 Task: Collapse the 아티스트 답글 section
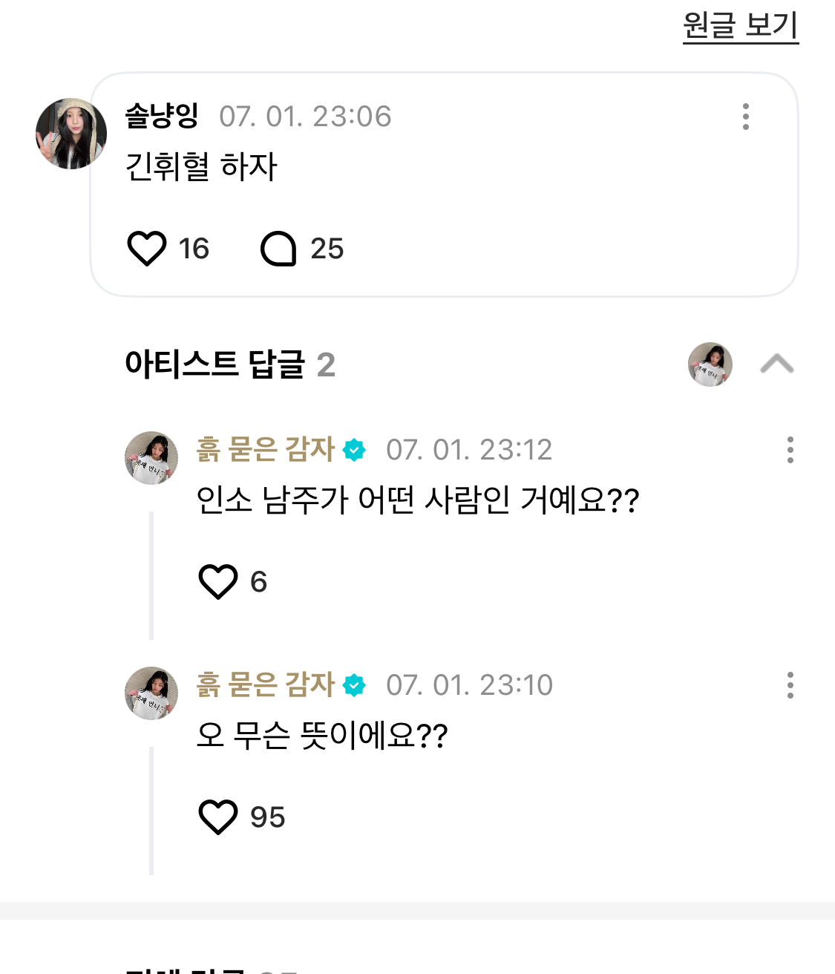tap(776, 365)
